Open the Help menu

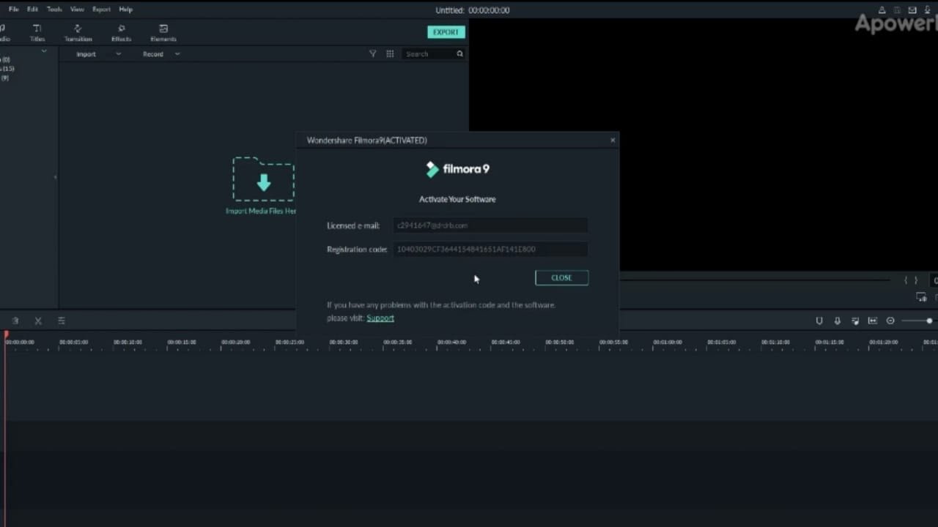tap(126, 10)
